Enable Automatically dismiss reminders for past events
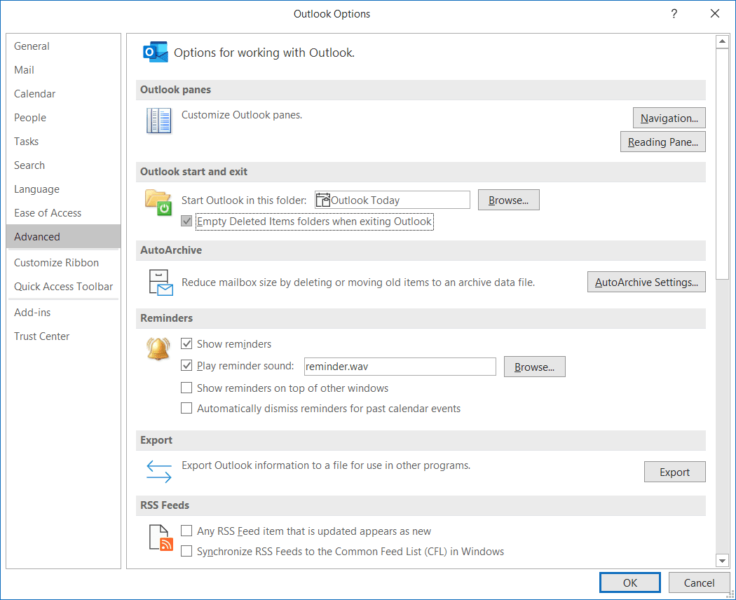 tap(186, 408)
